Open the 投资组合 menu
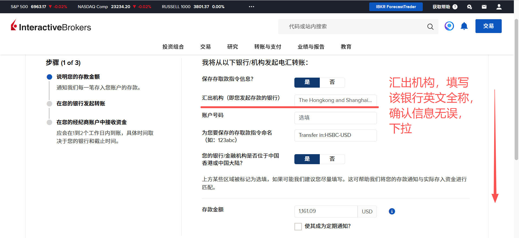The width and height of the screenshot is (519, 238). [173, 47]
